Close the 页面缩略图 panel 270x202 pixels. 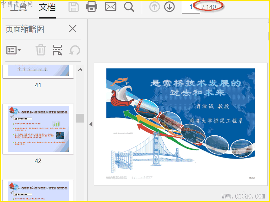pyautogui.click(x=73, y=29)
